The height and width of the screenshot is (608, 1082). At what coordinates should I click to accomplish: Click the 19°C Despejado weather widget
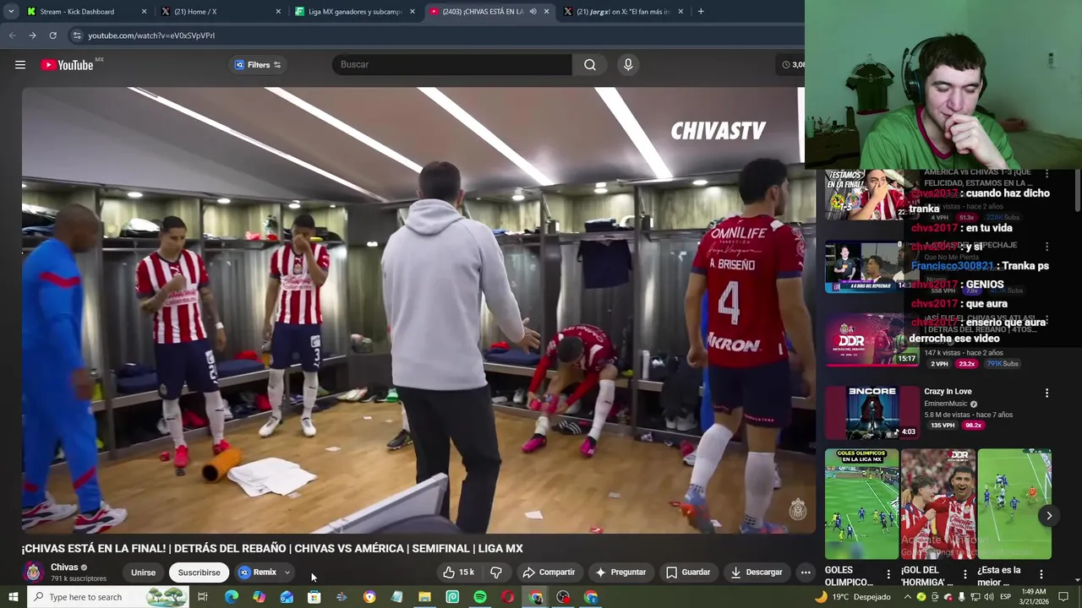point(852,597)
